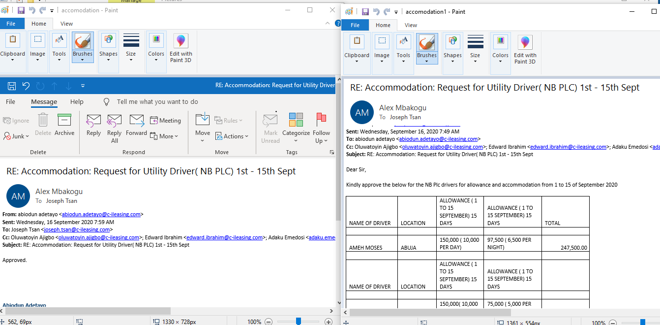Expand Size dropdown arrow in accomodation Paint
Viewport: 660px width, 325px height.
(x=131, y=60)
